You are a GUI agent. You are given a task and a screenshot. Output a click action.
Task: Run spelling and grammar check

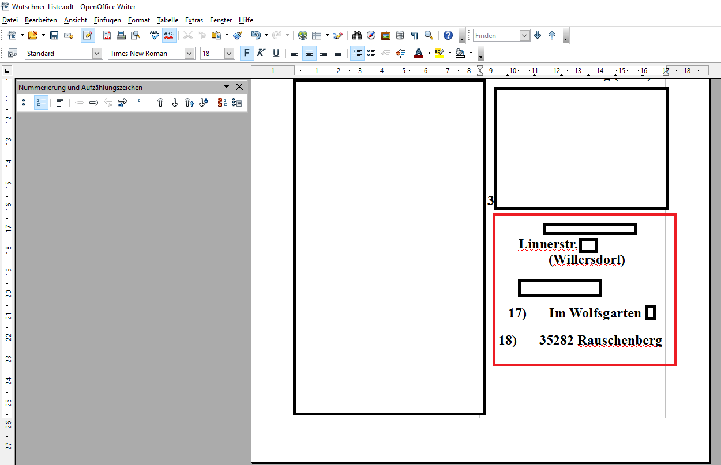click(x=154, y=35)
